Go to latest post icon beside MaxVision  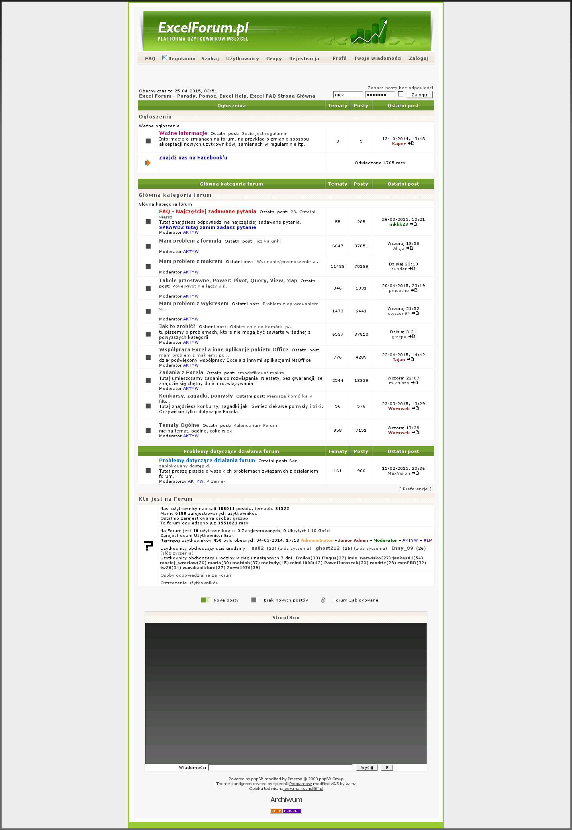pos(415,473)
